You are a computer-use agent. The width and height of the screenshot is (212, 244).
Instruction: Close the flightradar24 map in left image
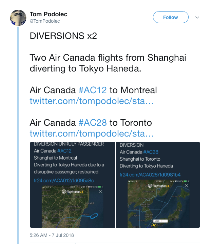(100, 191)
